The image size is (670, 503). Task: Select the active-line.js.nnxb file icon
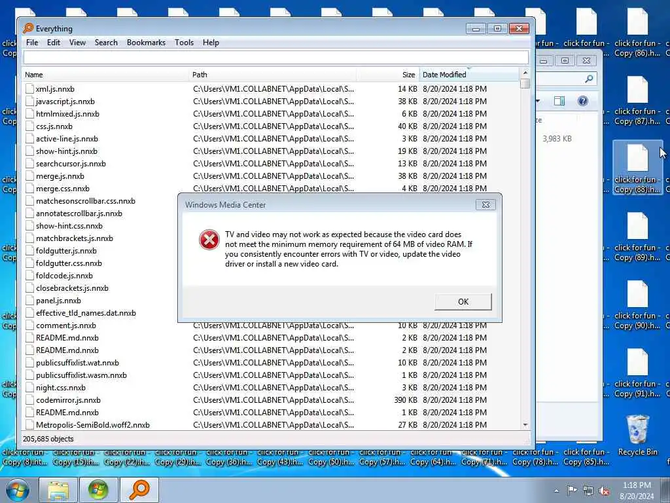click(29, 139)
